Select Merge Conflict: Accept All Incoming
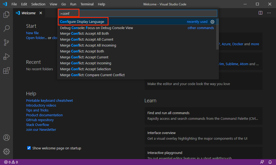Viewport: 276px width, 165px height. pos(137,45)
